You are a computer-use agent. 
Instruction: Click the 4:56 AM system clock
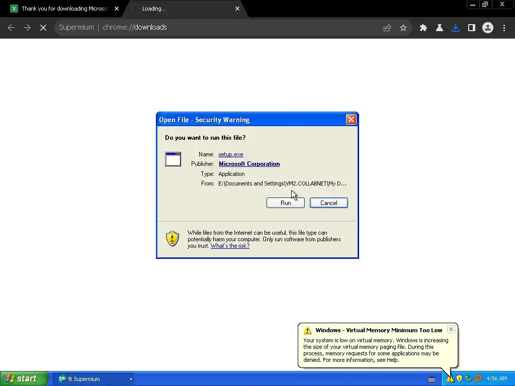496,379
